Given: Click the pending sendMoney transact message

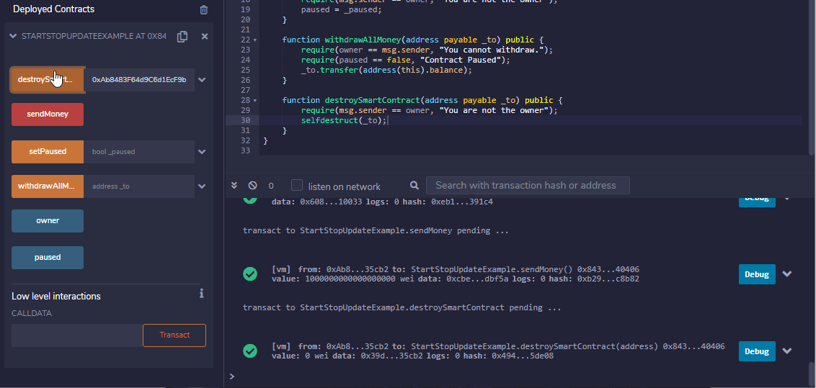Looking at the screenshot, I should [376, 230].
